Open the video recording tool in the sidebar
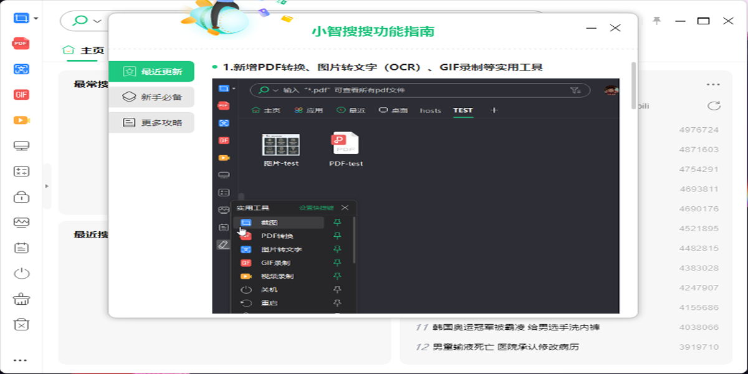This screenshot has width=748, height=374. click(21, 120)
